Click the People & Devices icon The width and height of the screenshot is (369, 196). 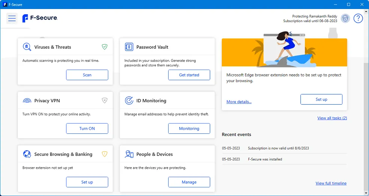click(x=129, y=154)
